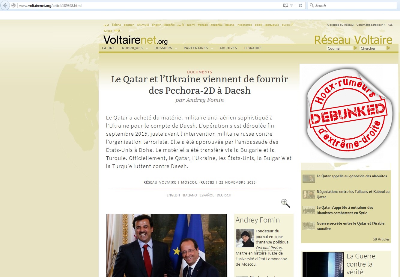The width and height of the screenshot is (400, 277).
Task: Switch site language to deutsch
Action: click(129, 25)
